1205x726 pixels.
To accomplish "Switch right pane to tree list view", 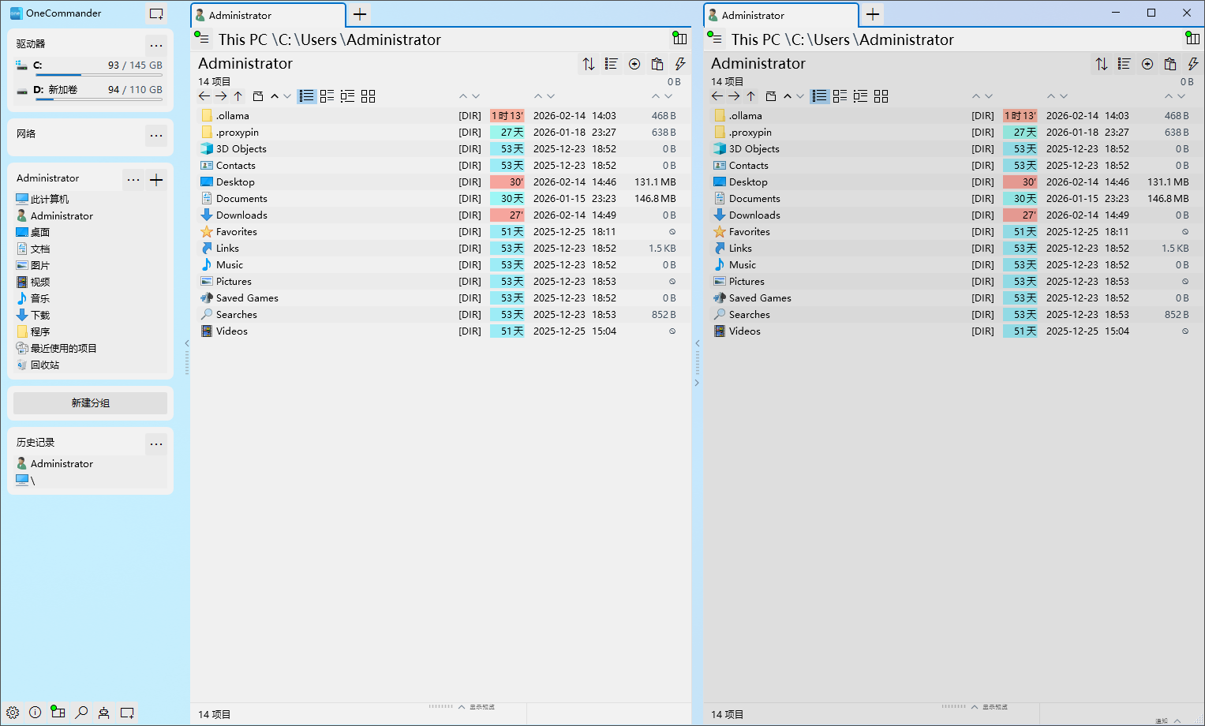I will pyautogui.click(x=861, y=96).
